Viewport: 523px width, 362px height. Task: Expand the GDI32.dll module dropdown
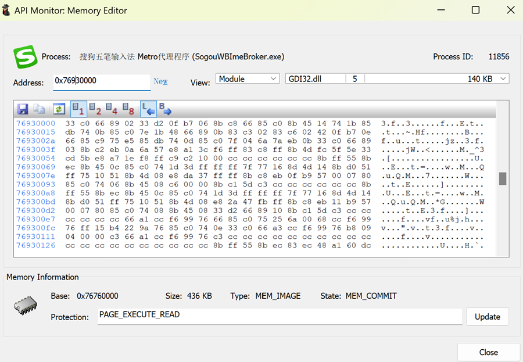(x=503, y=79)
